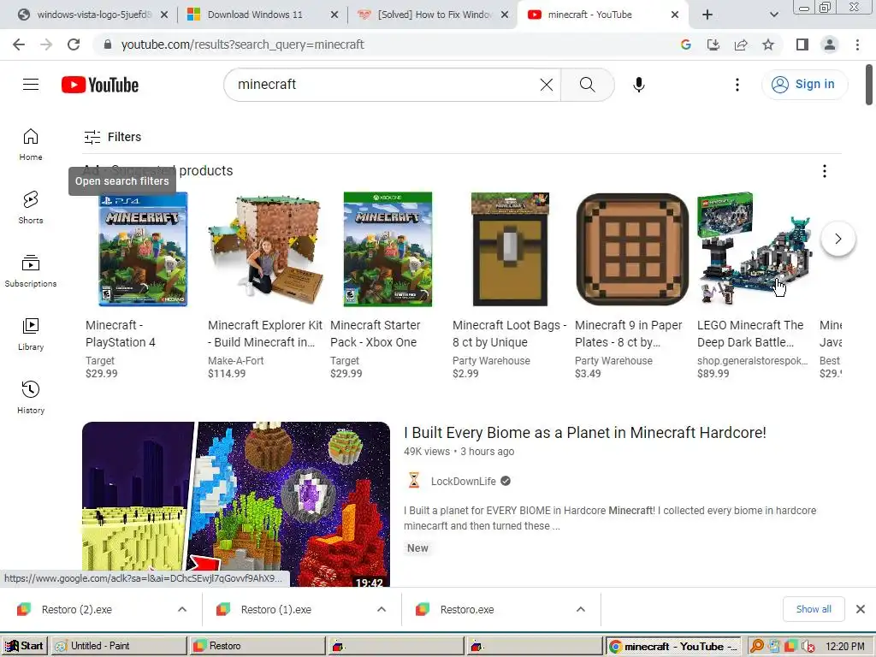The width and height of the screenshot is (876, 657).
Task: View site information padlock
Action: pyautogui.click(x=108, y=44)
